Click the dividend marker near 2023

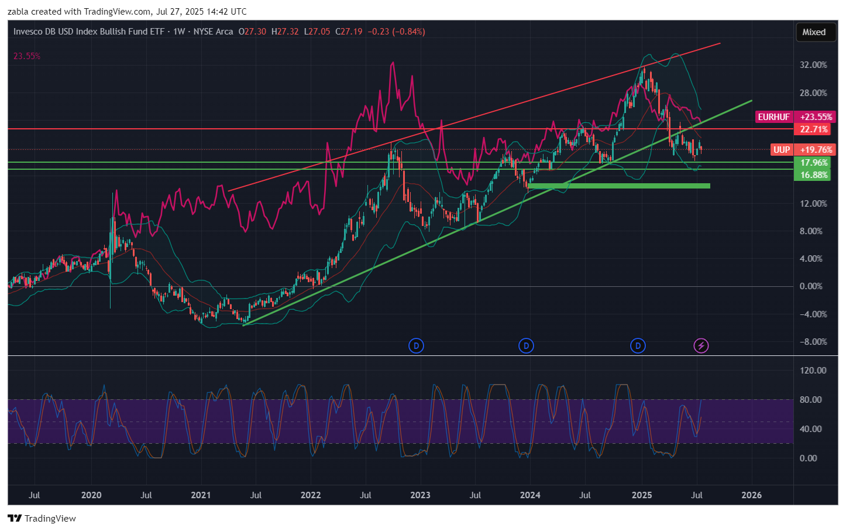pos(416,346)
